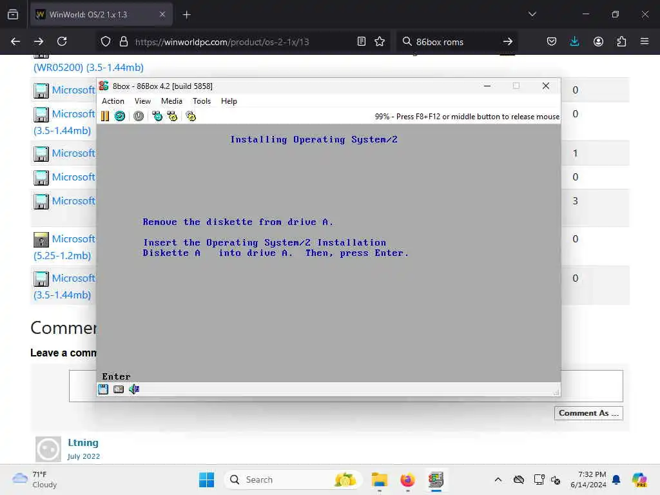Open the browser extensions icon
The width and height of the screenshot is (660, 495).
coord(622,42)
